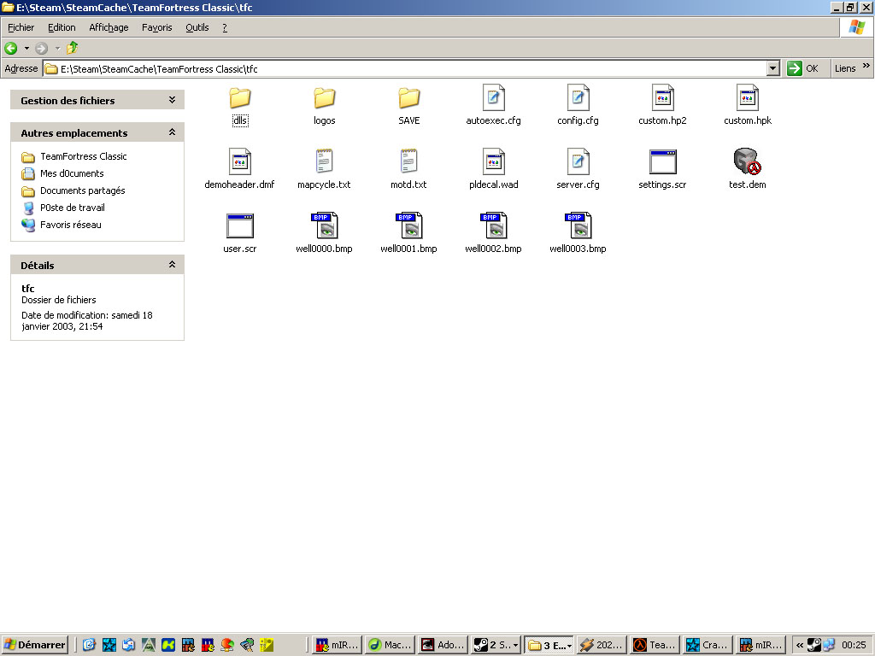Select the mapcycle.txt text file
This screenshot has width=875, height=656.
click(x=324, y=169)
